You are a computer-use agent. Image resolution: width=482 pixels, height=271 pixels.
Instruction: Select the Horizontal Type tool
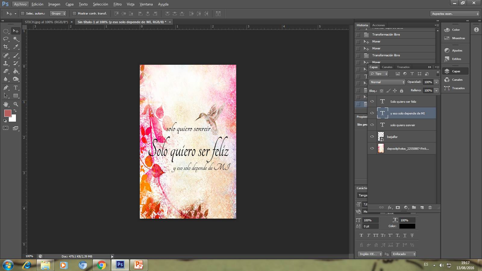pyautogui.click(x=16, y=88)
